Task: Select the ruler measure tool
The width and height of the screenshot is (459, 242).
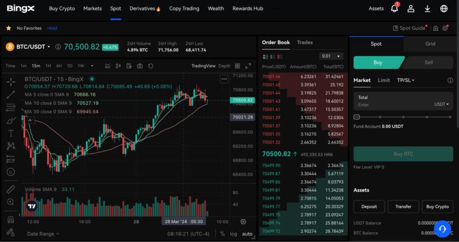Action: point(11,189)
